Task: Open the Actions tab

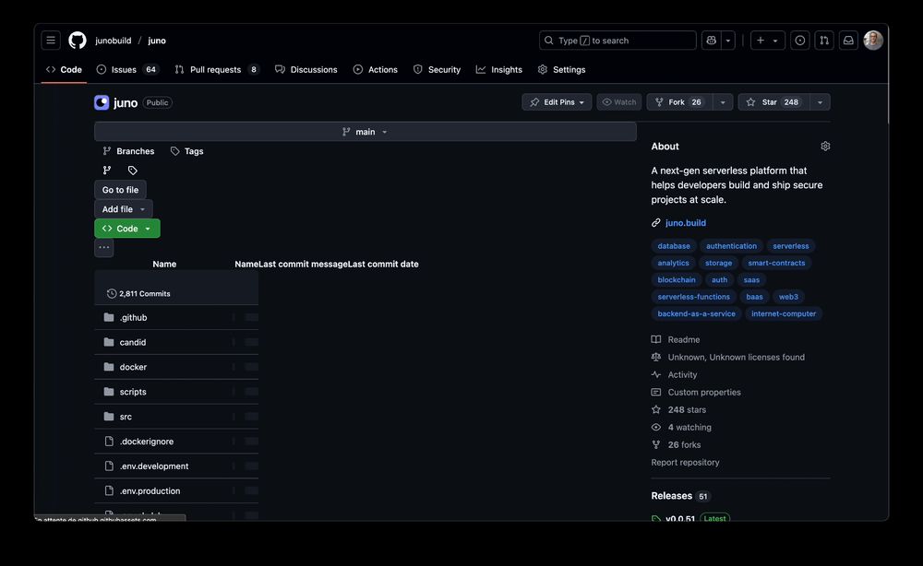Action: coord(376,69)
